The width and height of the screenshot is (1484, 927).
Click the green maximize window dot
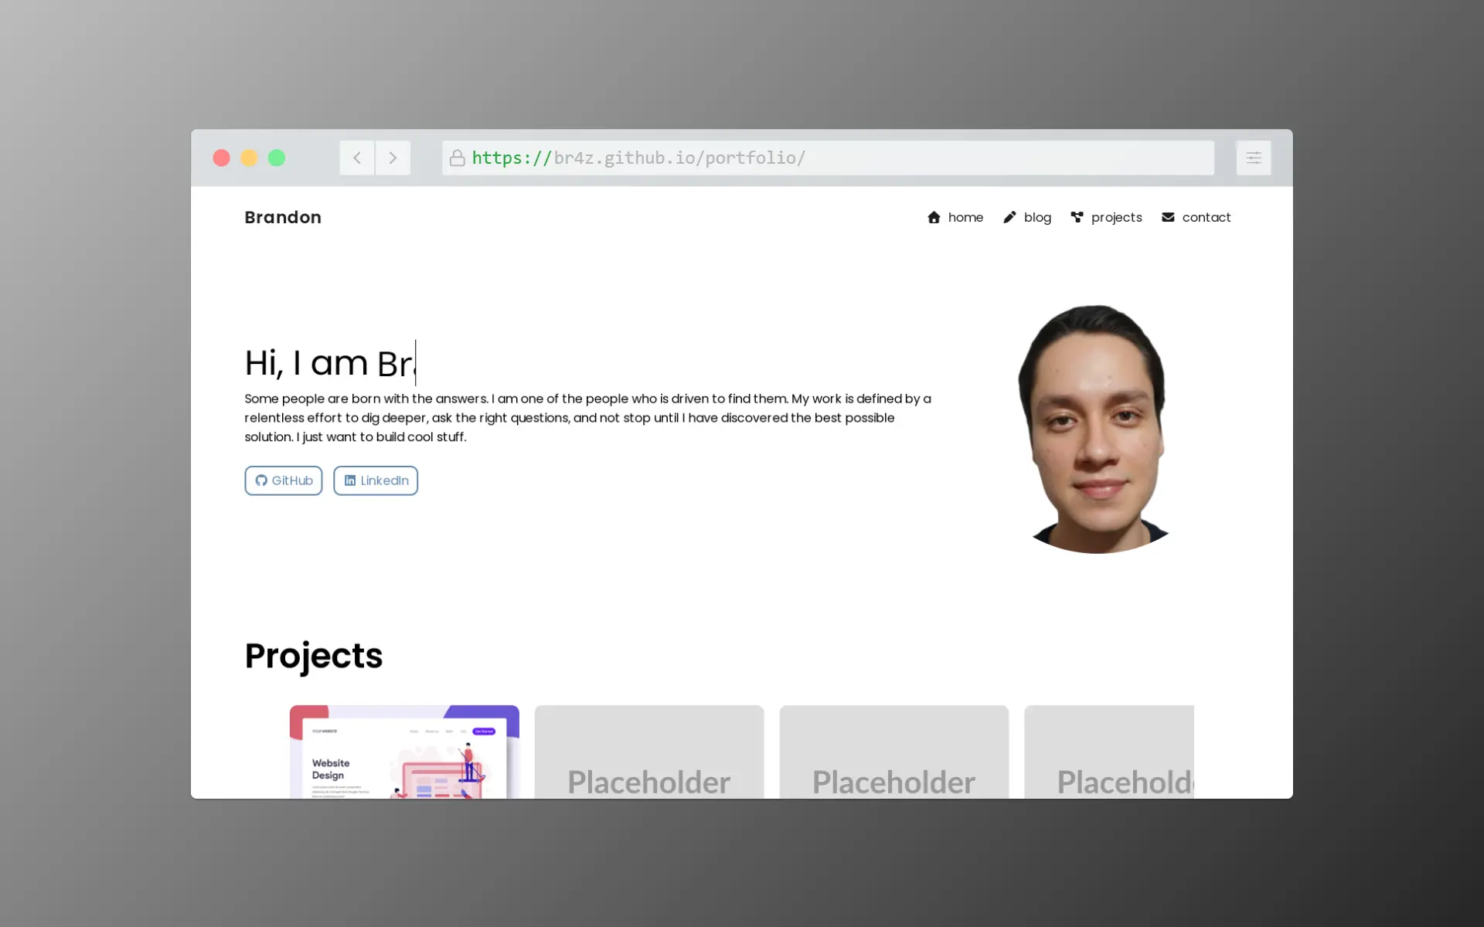277,158
